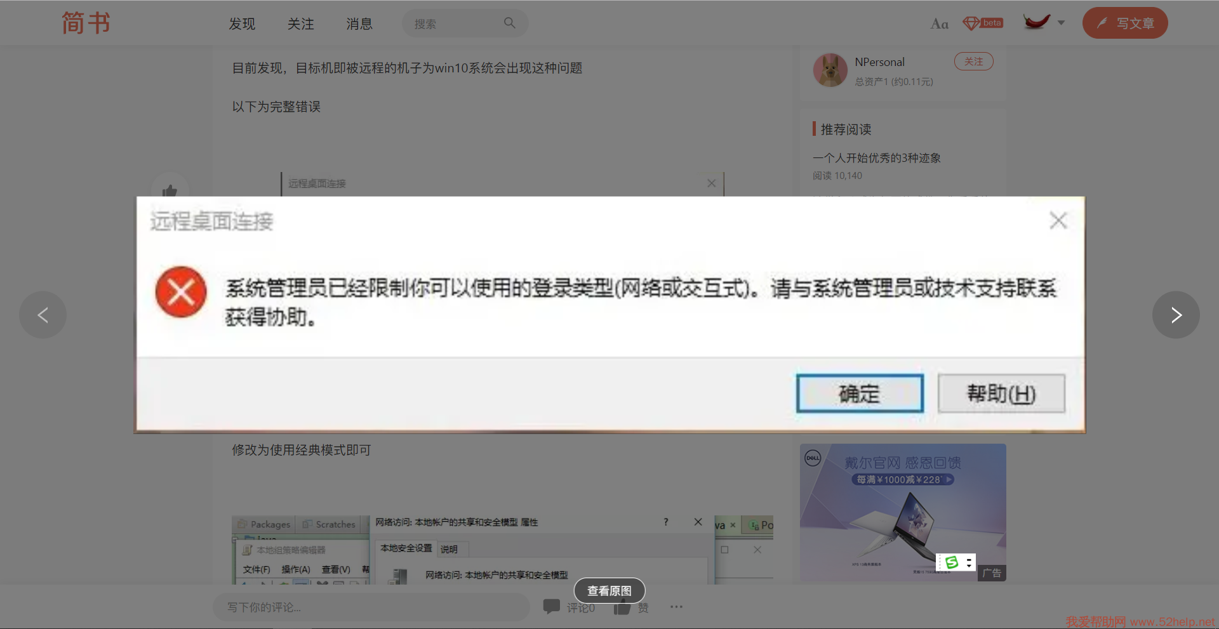Click the three-dots more options icon
The height and width of the screenshot is (629, 1219).
(676, 607)
